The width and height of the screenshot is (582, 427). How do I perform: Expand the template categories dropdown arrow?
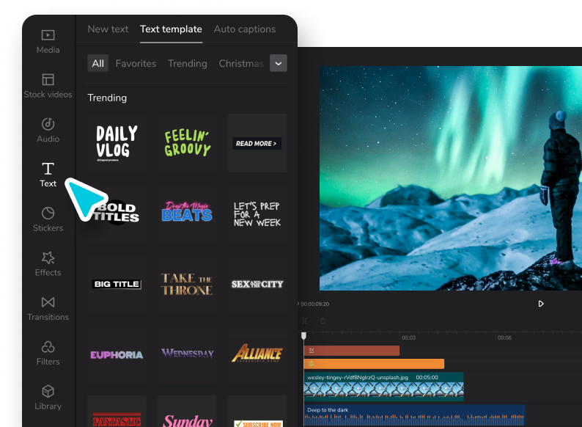click(x=279, y=63)
